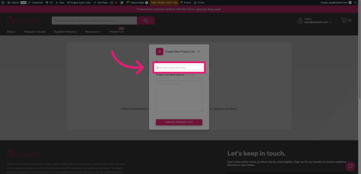Expand the Resources dropdown menu
This screenshot has height=174, width=361.
pyautogui.click(x=93, y=32)
